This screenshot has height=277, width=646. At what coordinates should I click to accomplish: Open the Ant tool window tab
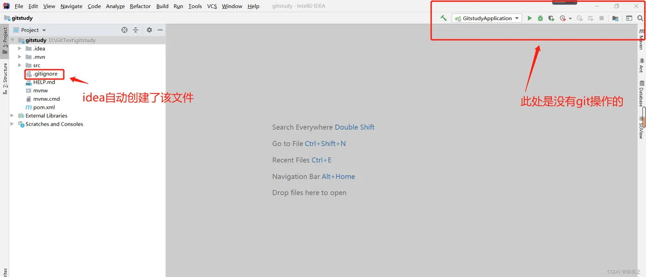pyautogui.click(x=641, y=65)
